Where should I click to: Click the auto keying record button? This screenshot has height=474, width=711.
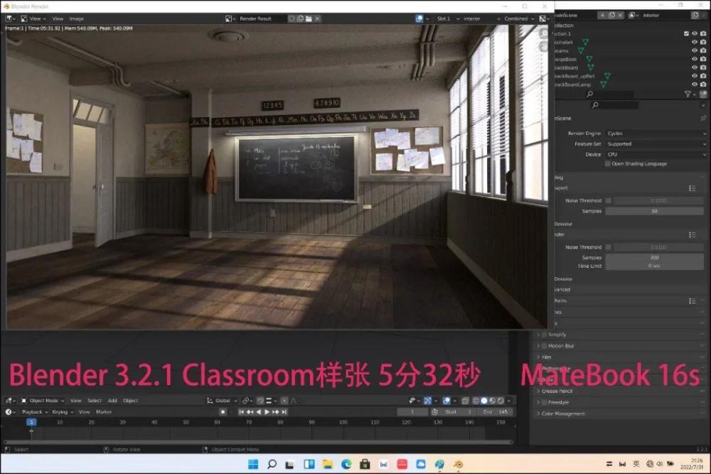223,412
